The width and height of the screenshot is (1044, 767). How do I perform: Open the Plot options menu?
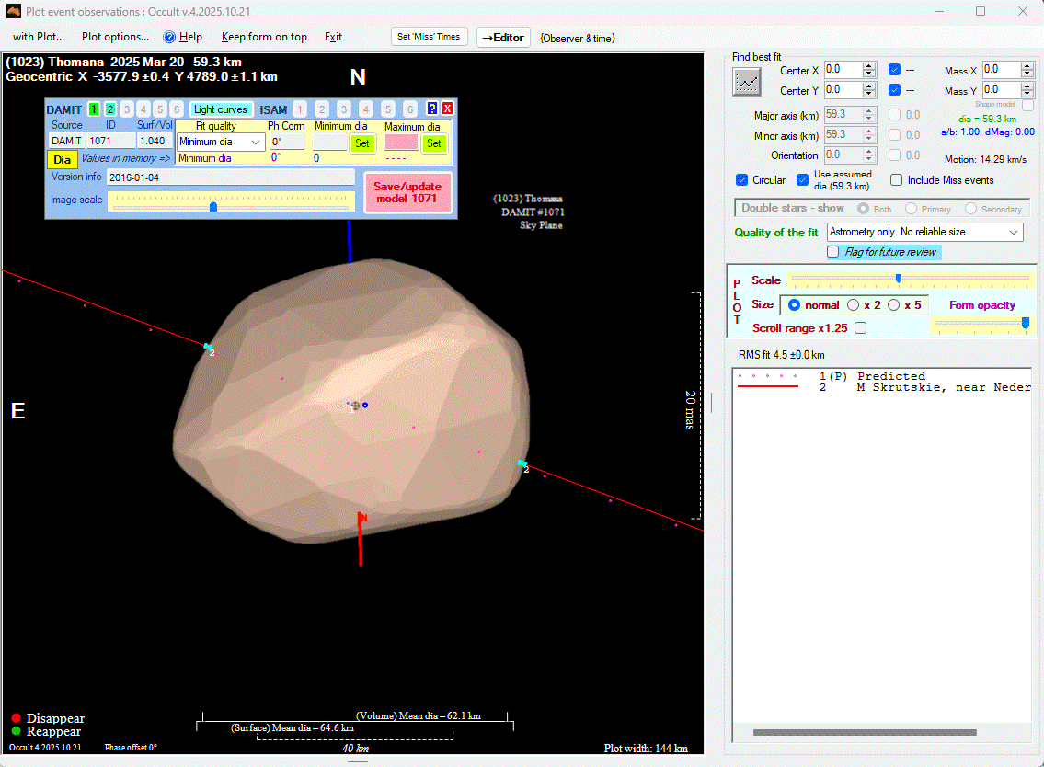click(x=115, y=37)
